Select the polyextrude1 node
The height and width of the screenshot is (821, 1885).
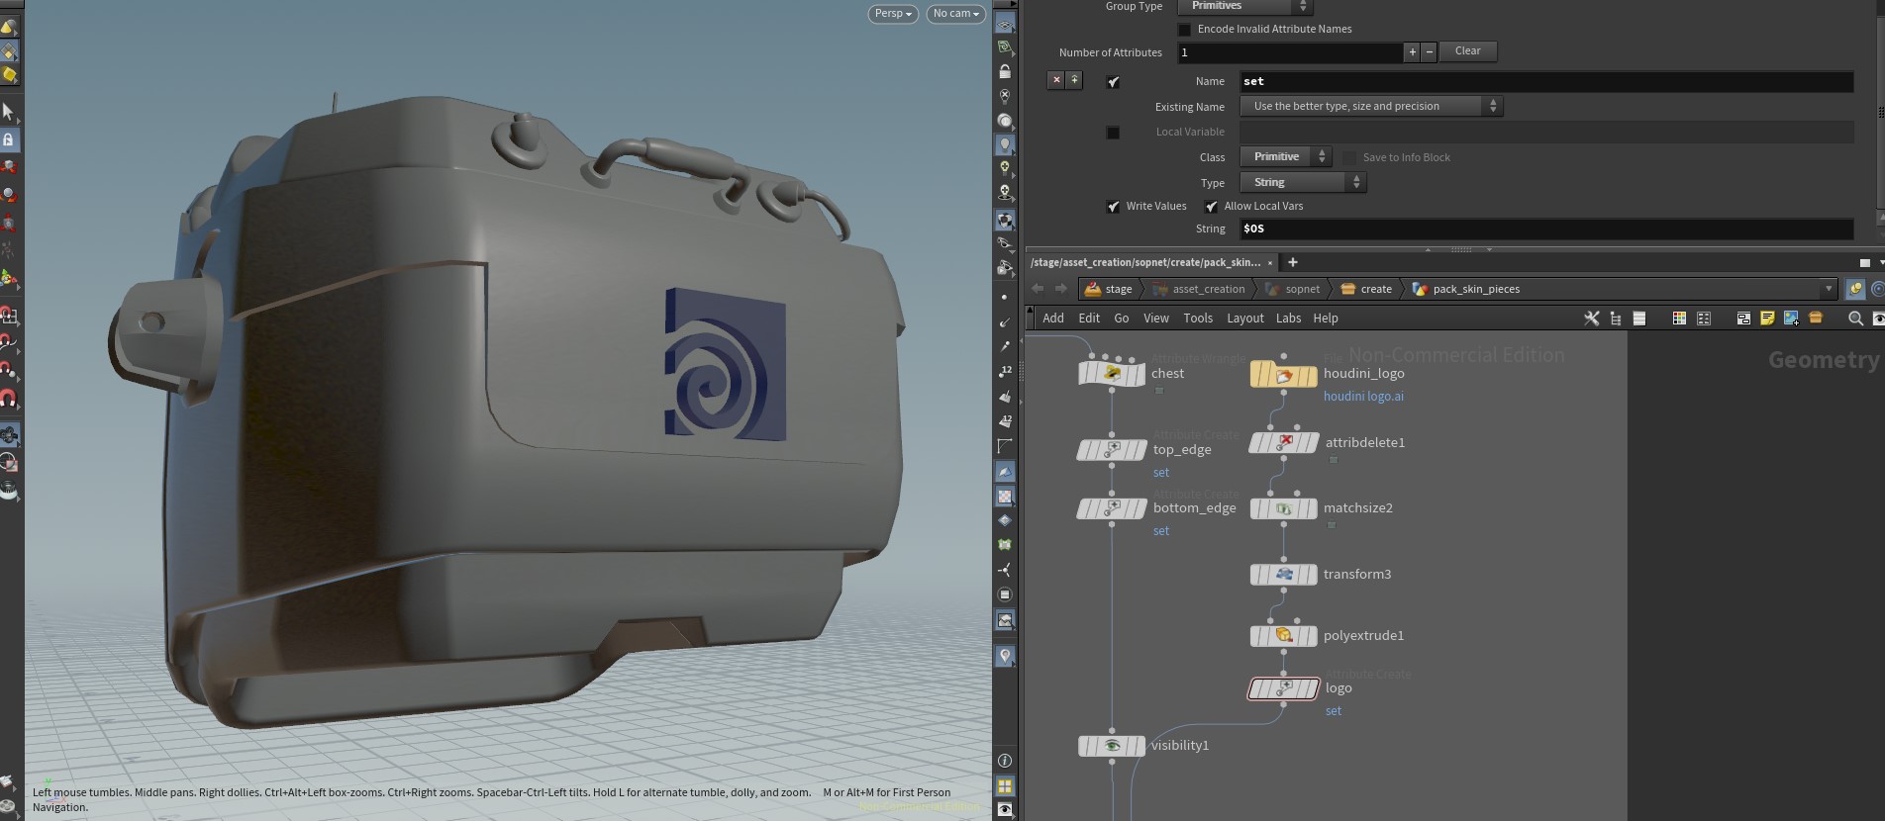[x=1284, y=636]
